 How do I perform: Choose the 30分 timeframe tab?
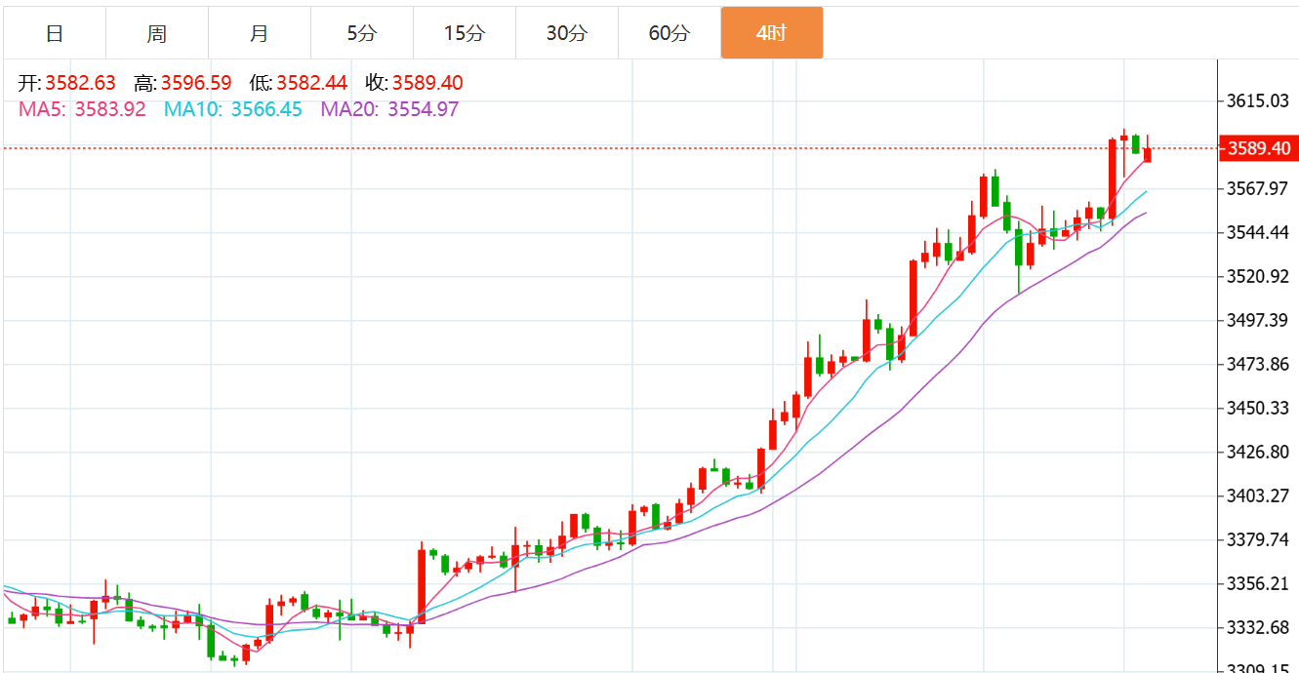click(x=566, y=33)
